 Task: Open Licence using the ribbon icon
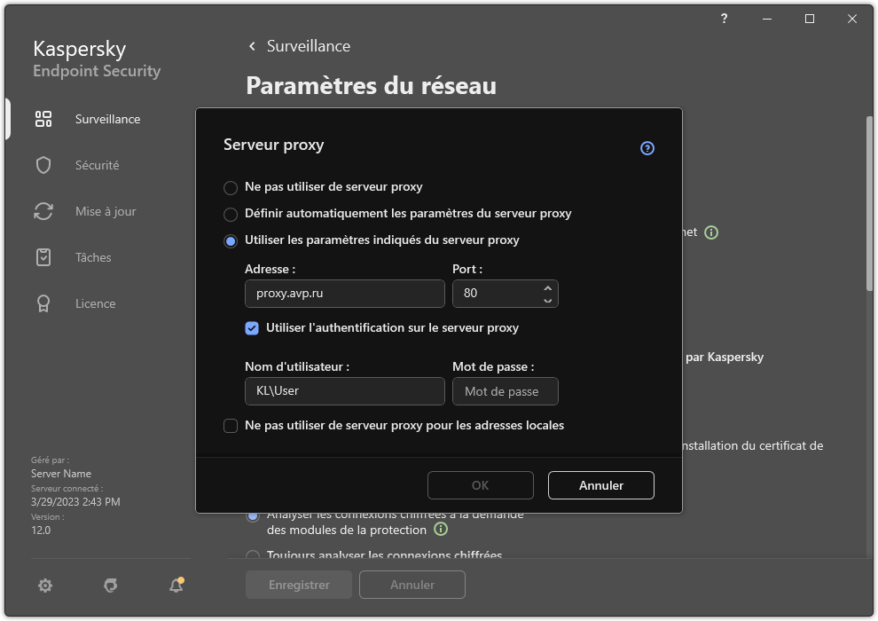click(x=43, y=303)
